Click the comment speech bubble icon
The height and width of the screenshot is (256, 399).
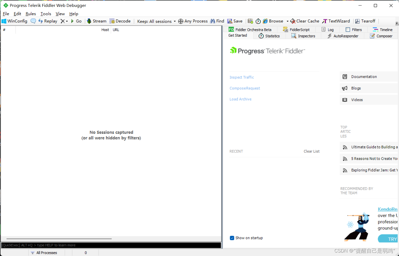point(33,21)
